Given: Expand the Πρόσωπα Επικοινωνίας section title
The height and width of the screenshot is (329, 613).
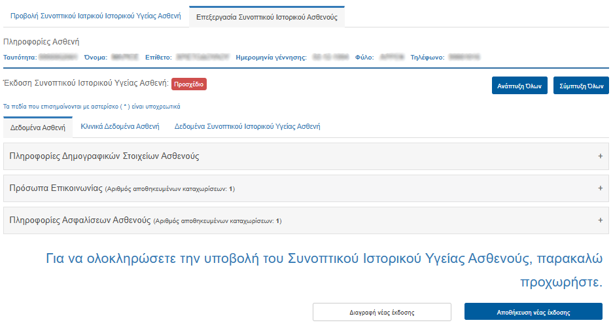Looking at the screenshot, I should [x=56, y=188].
